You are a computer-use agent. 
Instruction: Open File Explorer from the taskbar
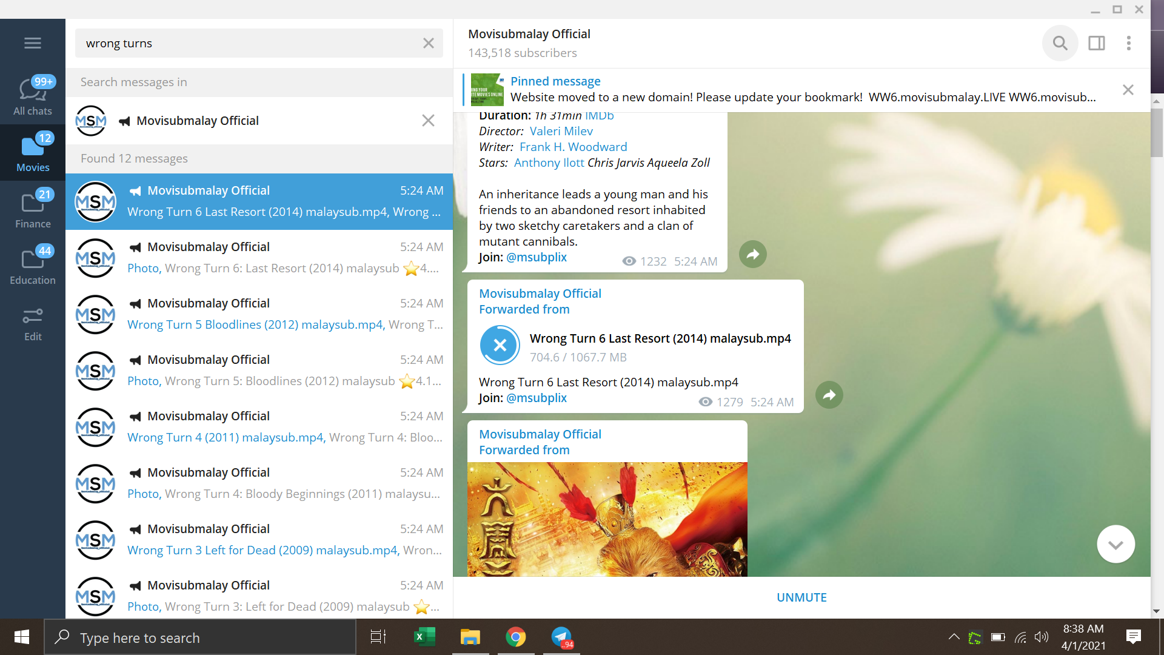click(470, 637)
